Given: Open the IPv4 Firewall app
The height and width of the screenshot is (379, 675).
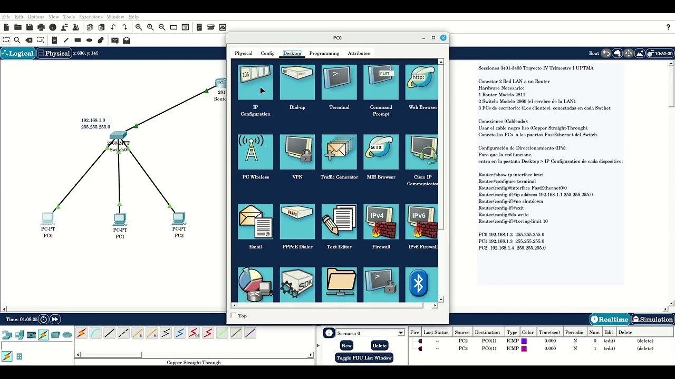Looking at the screenshot, I should (x=381, y=222).
